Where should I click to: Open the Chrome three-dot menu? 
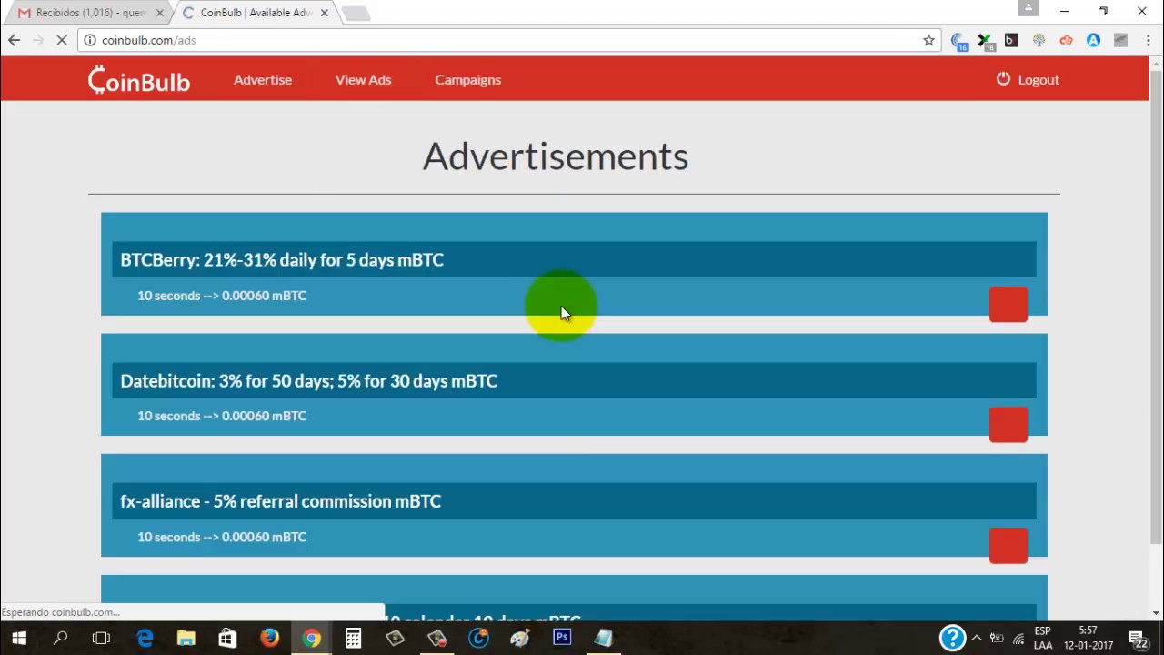click(1149, 40)
